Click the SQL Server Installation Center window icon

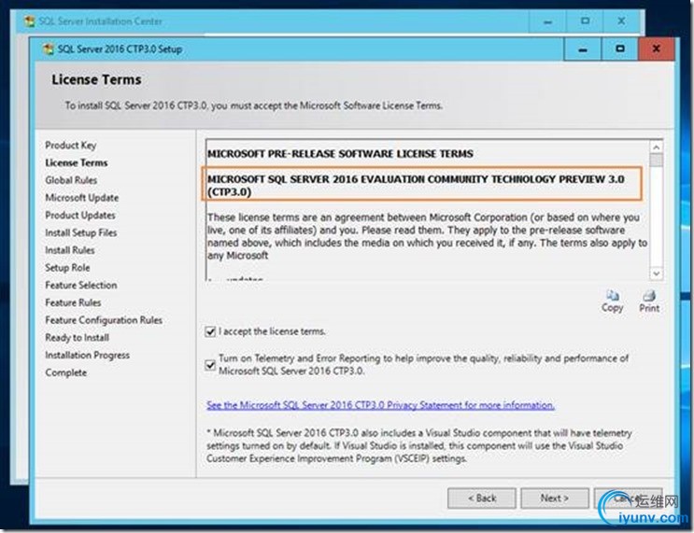click(x=29, y=21)
